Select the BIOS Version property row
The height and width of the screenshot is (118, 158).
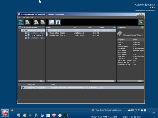[x=131, y=54]
